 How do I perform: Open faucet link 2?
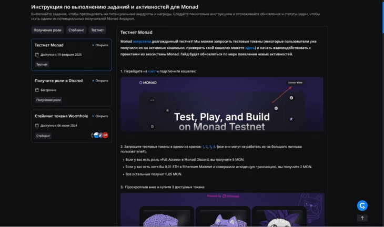click(x=206, y=147)
